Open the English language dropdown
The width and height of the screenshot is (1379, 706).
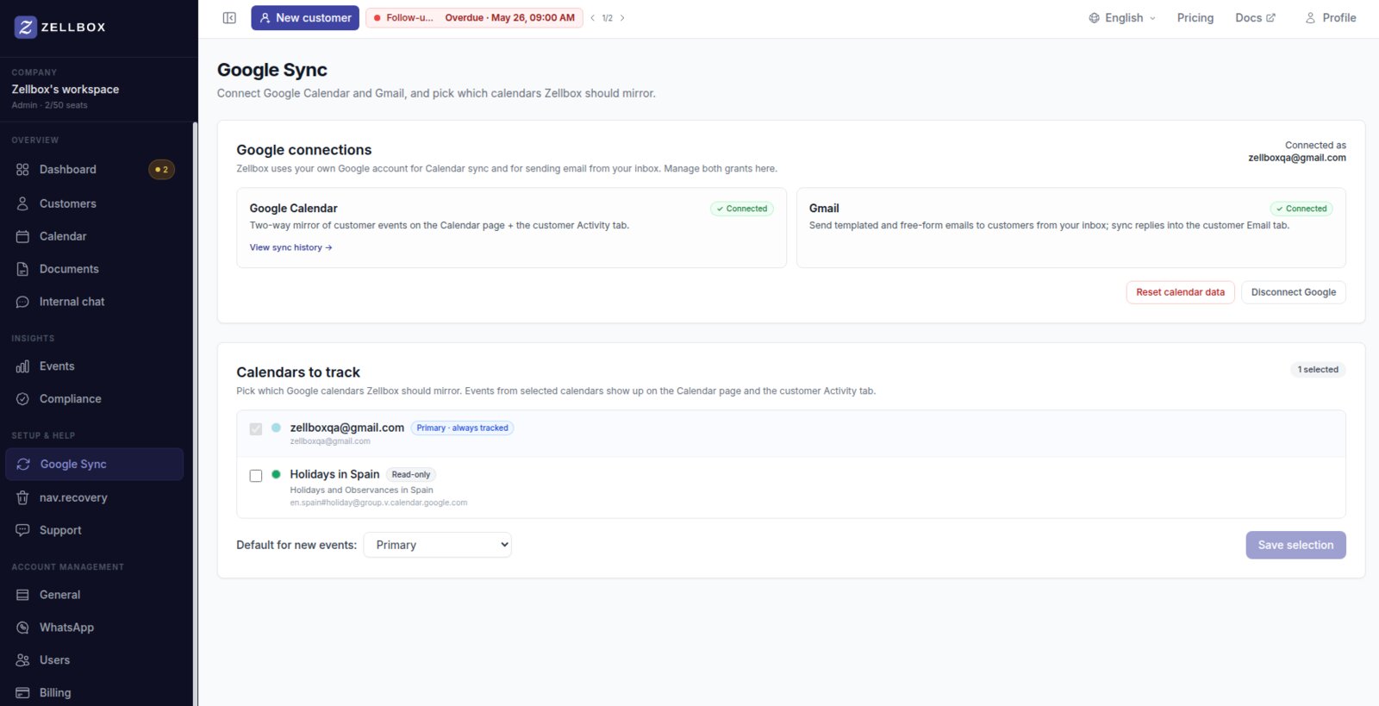1122,18
